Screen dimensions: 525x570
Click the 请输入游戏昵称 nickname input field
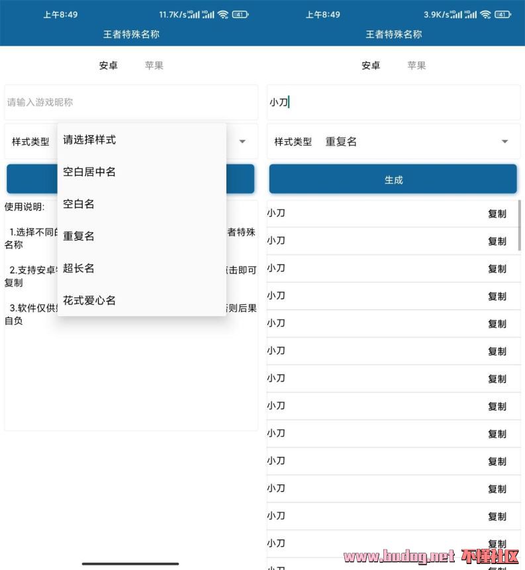[x=131, y=102]
